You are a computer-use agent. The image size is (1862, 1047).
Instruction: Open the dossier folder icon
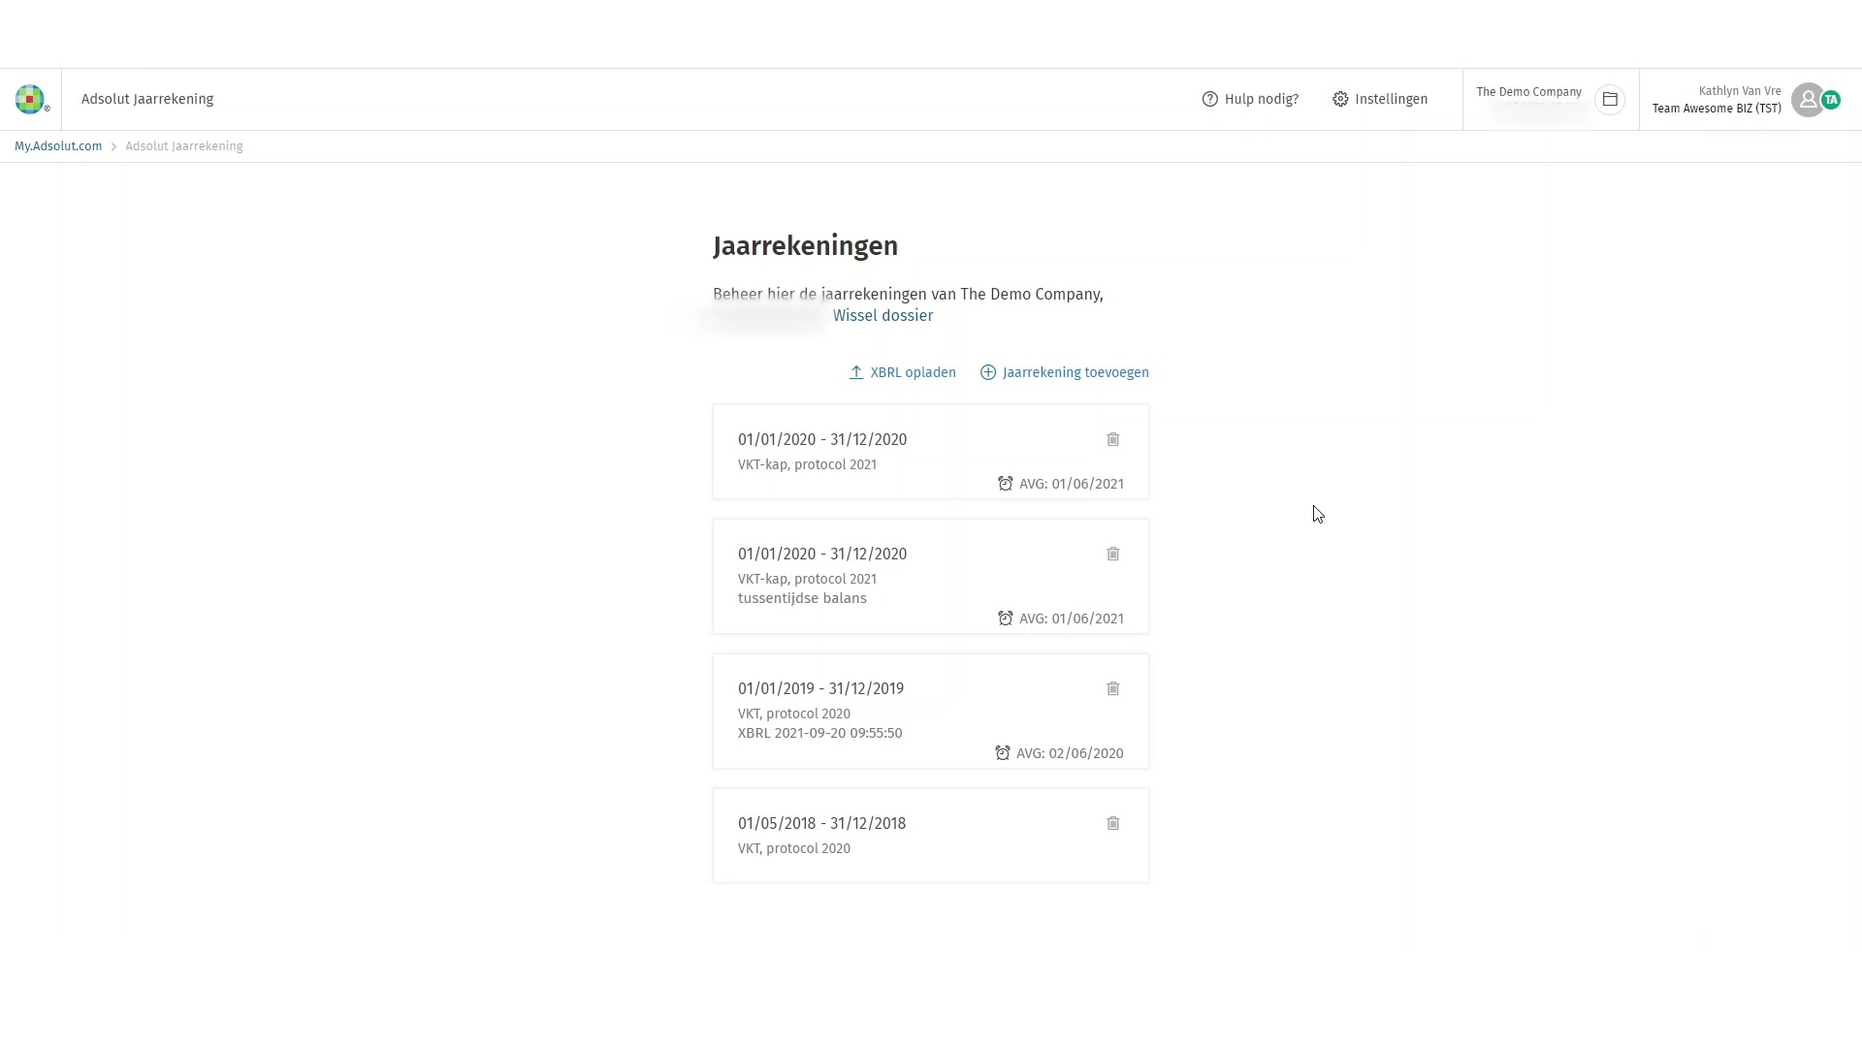pyautogui.click(x=1610, y=99)
